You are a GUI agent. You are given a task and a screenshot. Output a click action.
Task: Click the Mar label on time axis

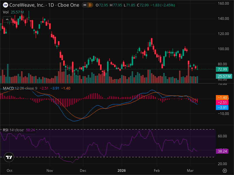pos(190,171)
